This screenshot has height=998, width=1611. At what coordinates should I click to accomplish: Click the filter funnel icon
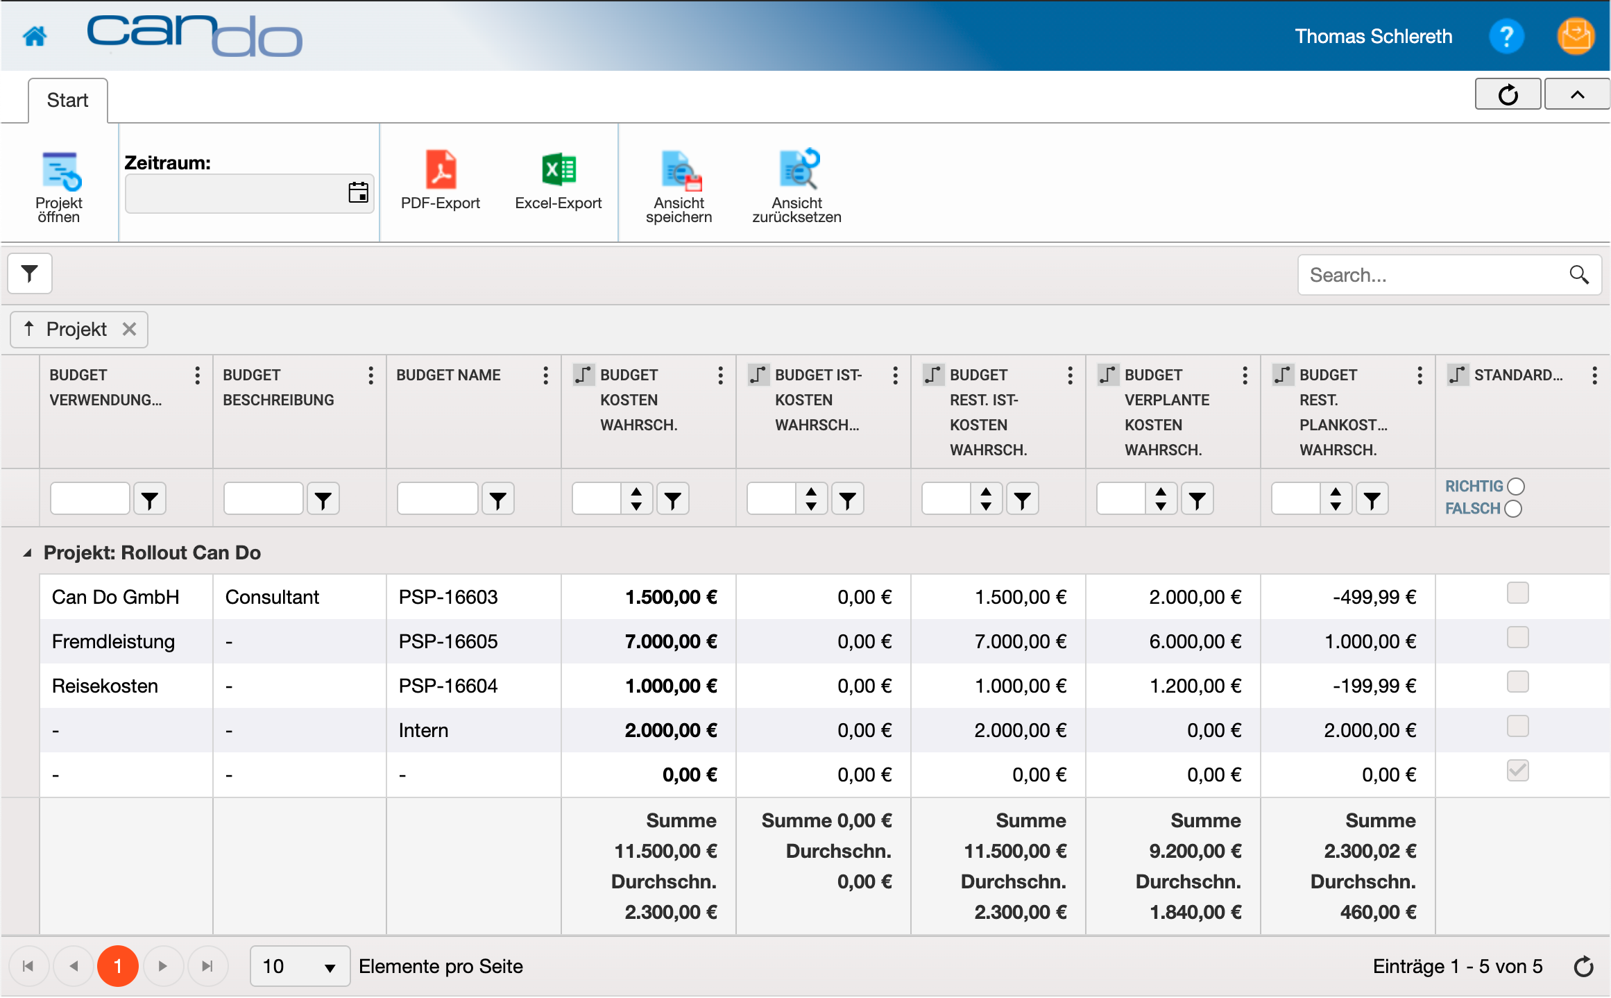(x=28, y=275)
